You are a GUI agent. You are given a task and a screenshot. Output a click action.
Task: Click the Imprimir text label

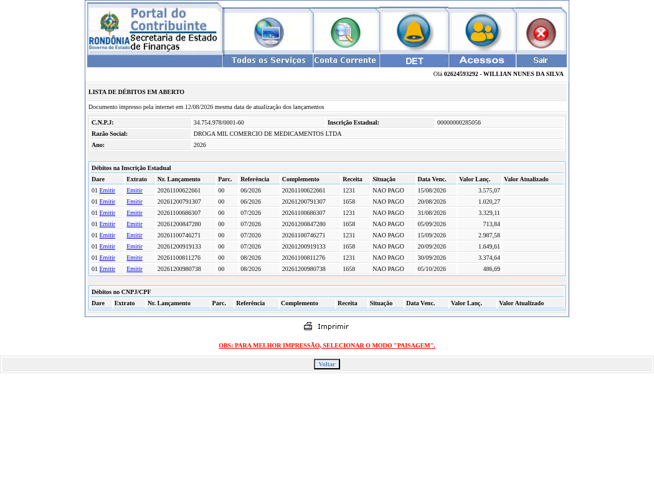(x=333, y=326)
